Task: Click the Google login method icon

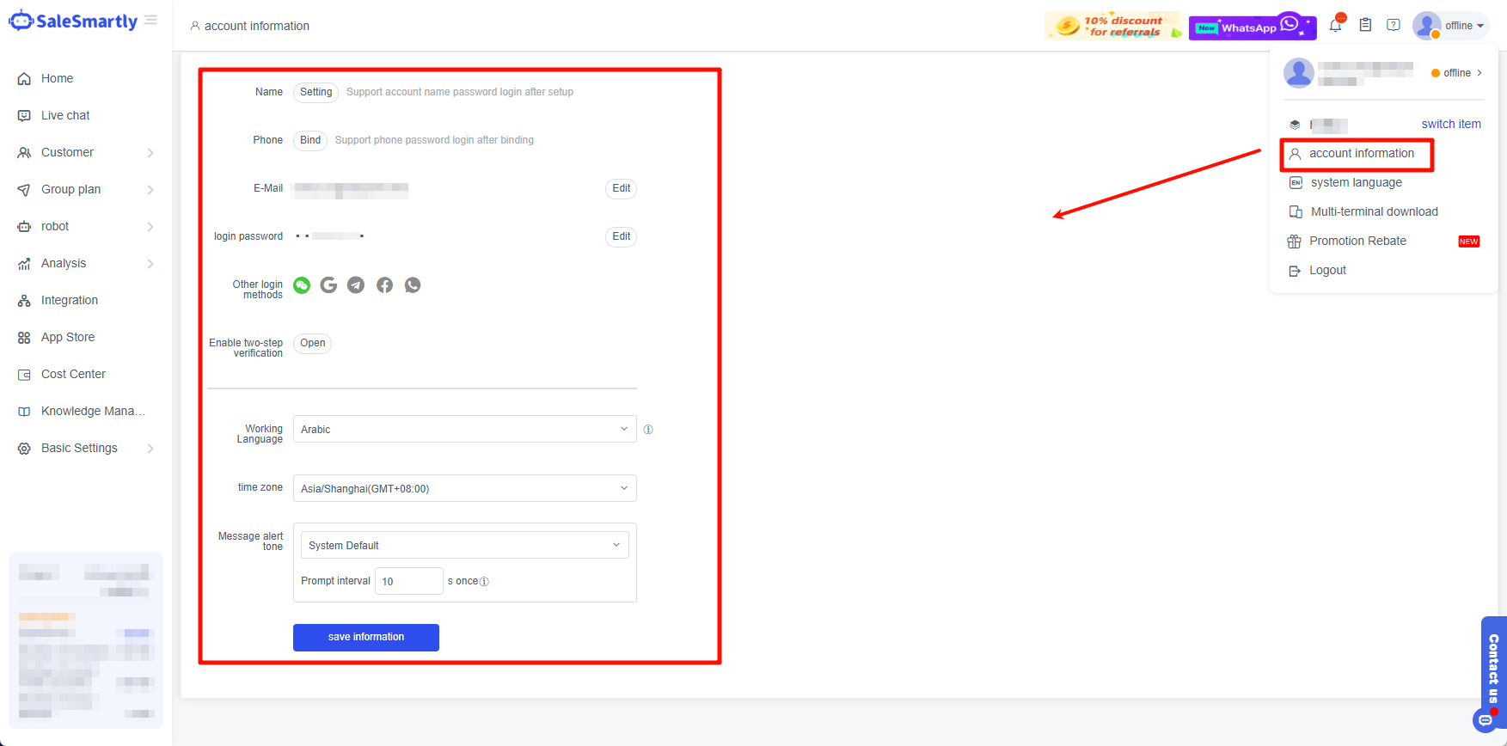Action: coord(328,285)
